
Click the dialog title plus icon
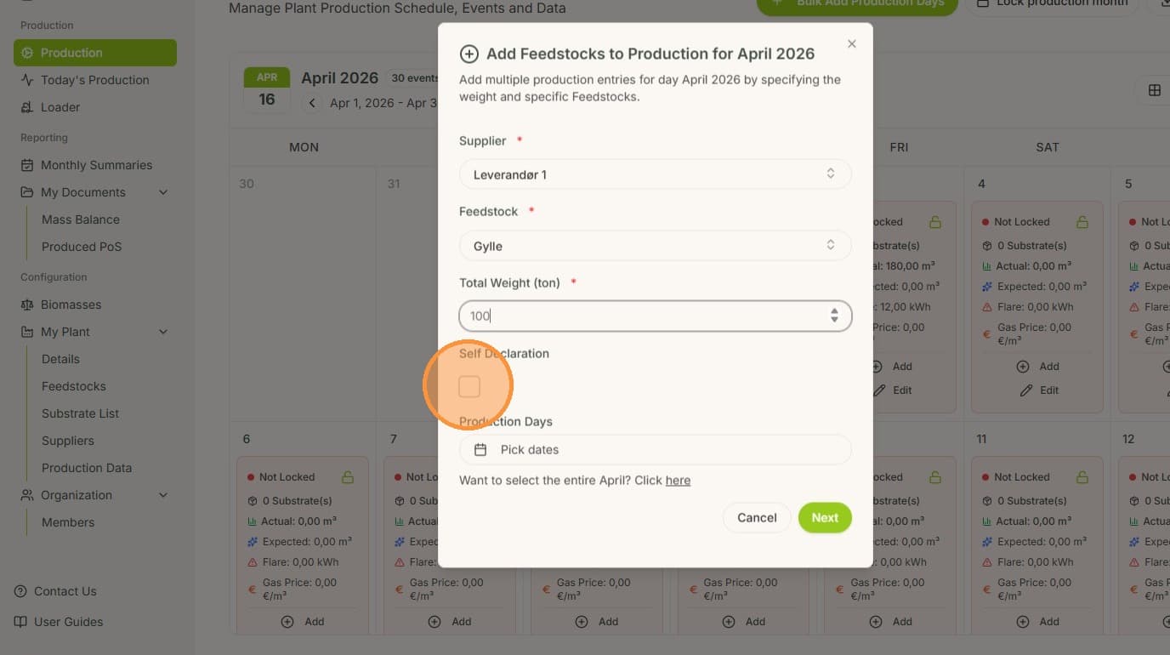click(x=469, y=54)
